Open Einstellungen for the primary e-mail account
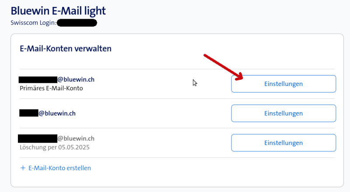This screenshot has width=350, height=192. coord(283,84)
